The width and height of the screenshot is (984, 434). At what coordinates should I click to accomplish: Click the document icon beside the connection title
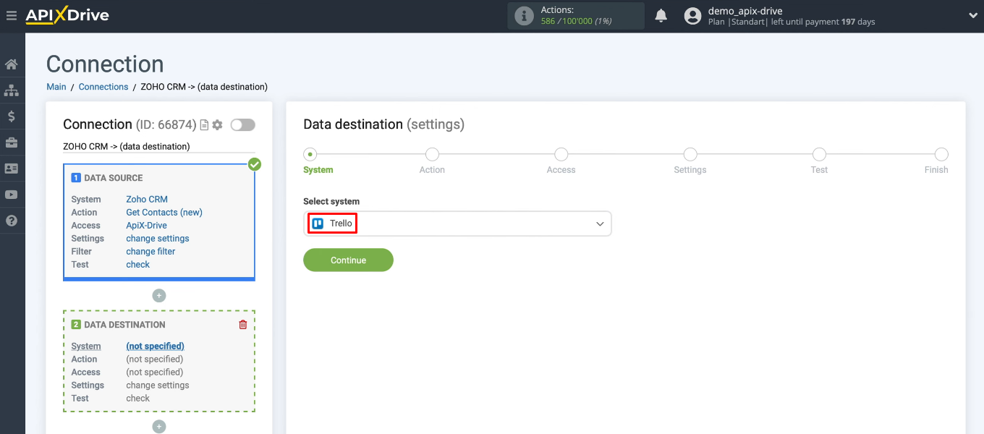click(203, 124)
